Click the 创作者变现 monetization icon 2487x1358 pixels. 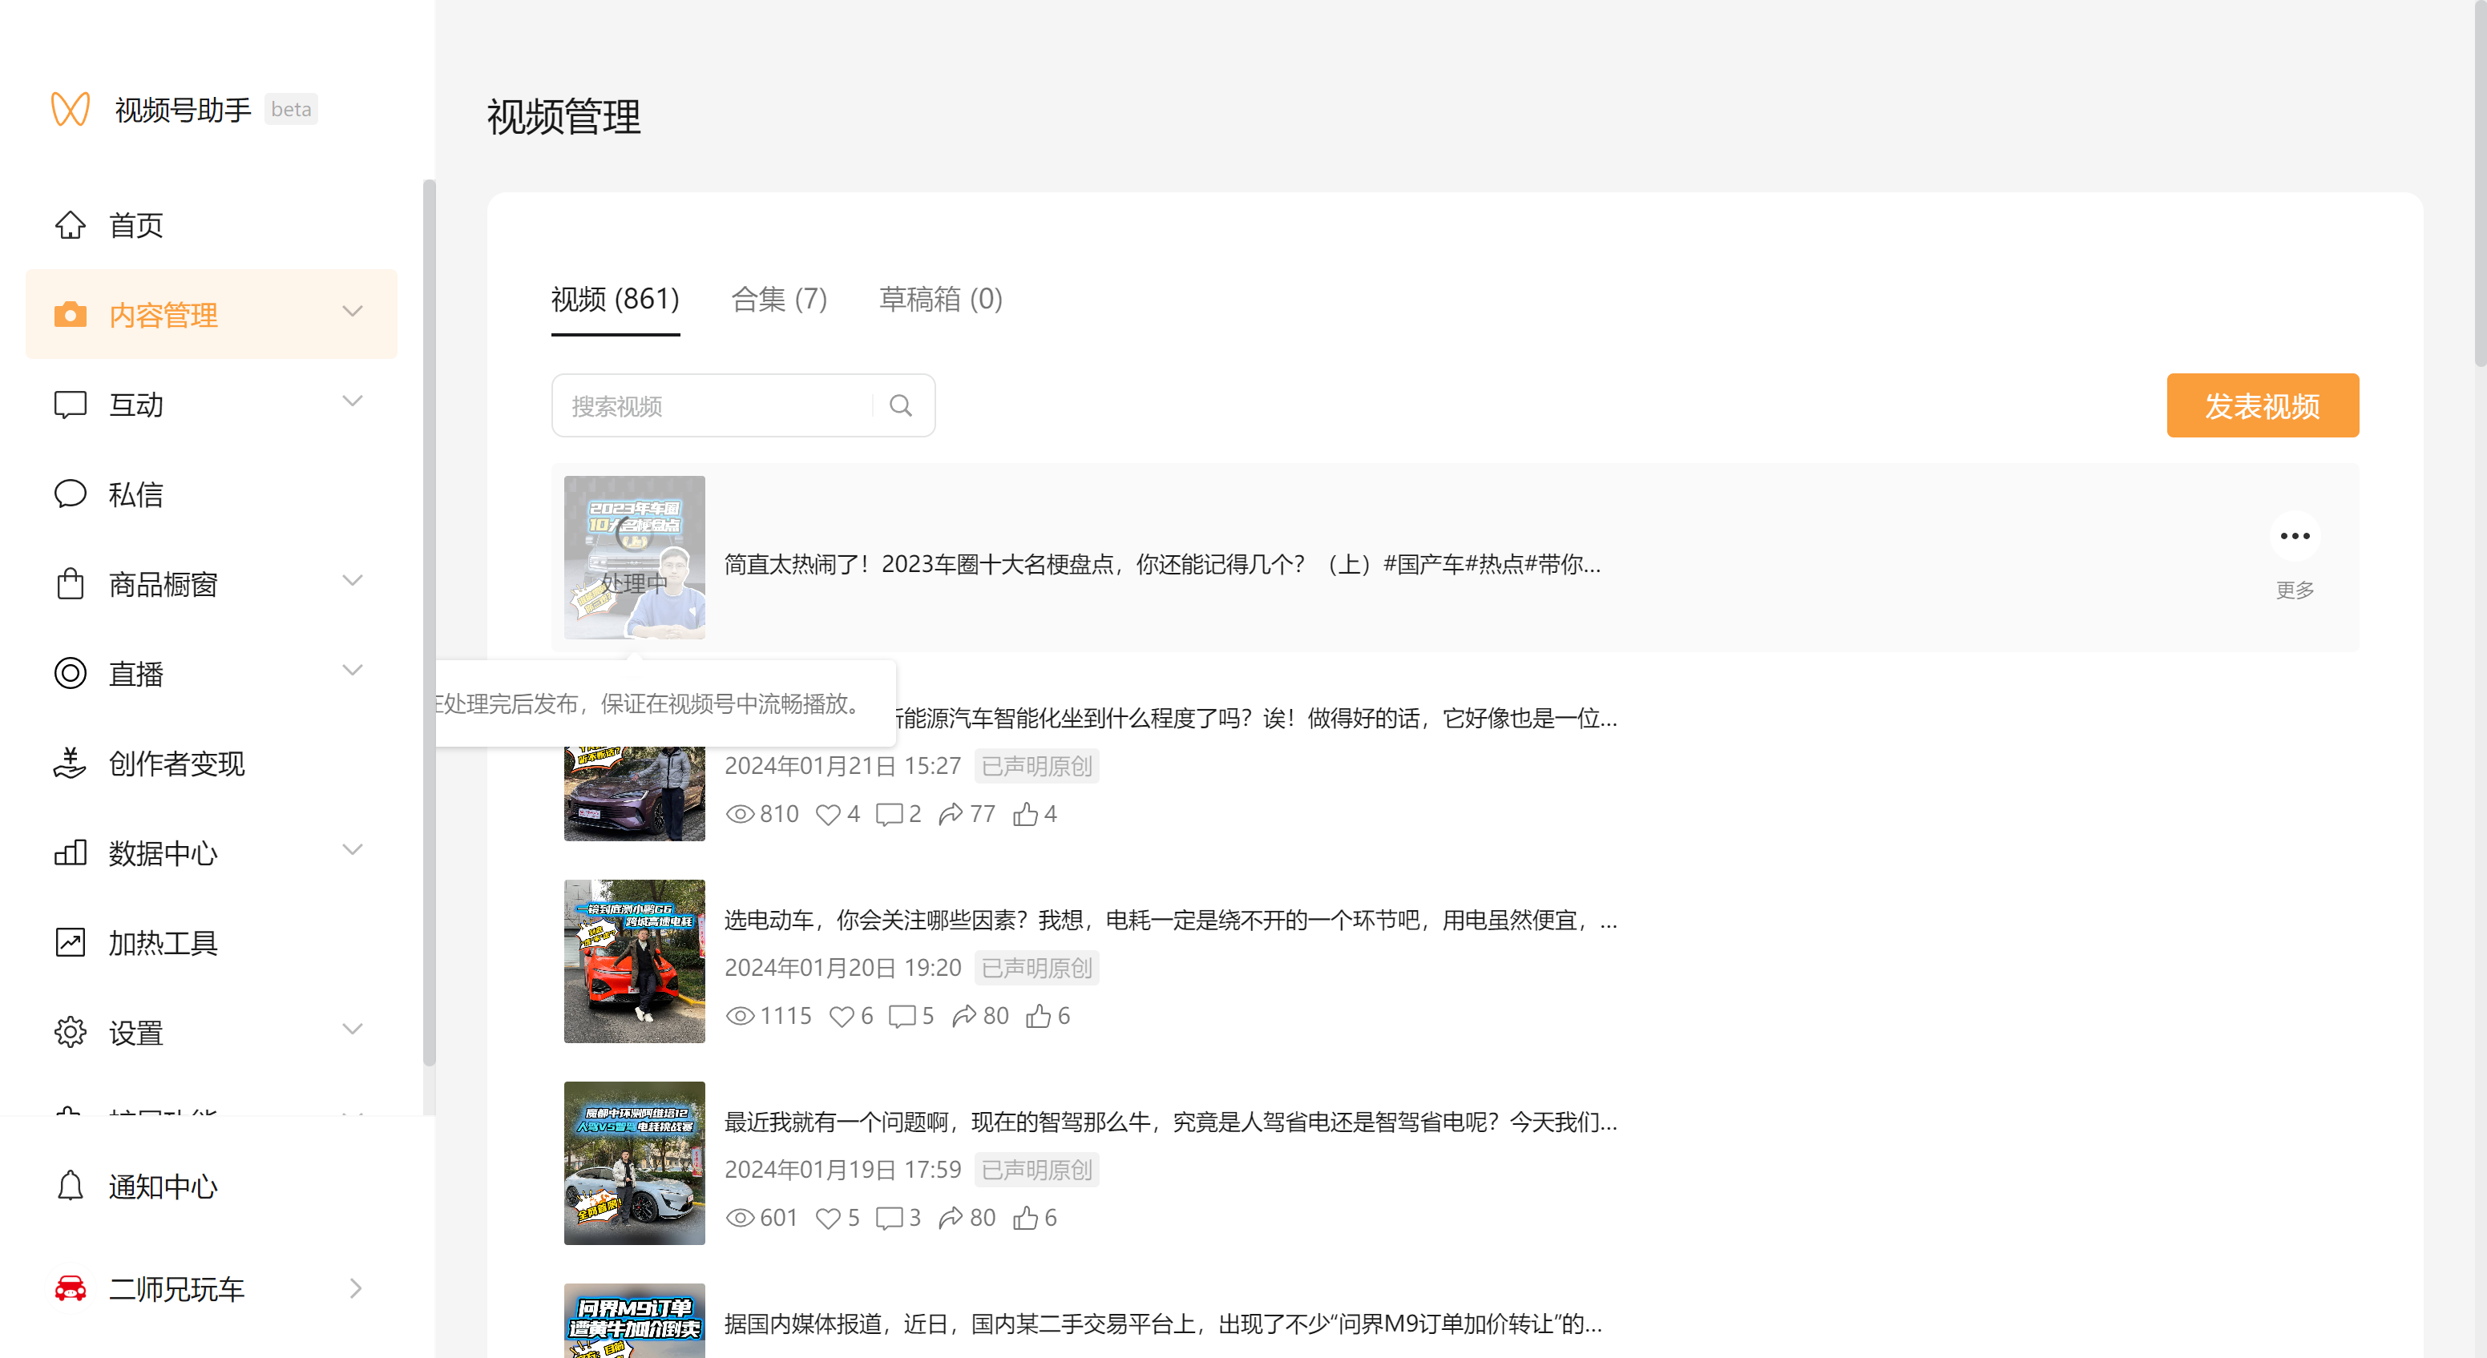coord(70,764)
